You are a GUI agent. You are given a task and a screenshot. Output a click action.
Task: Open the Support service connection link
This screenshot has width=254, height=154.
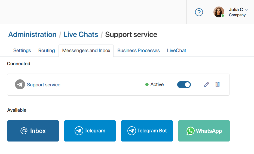[44, 85]
